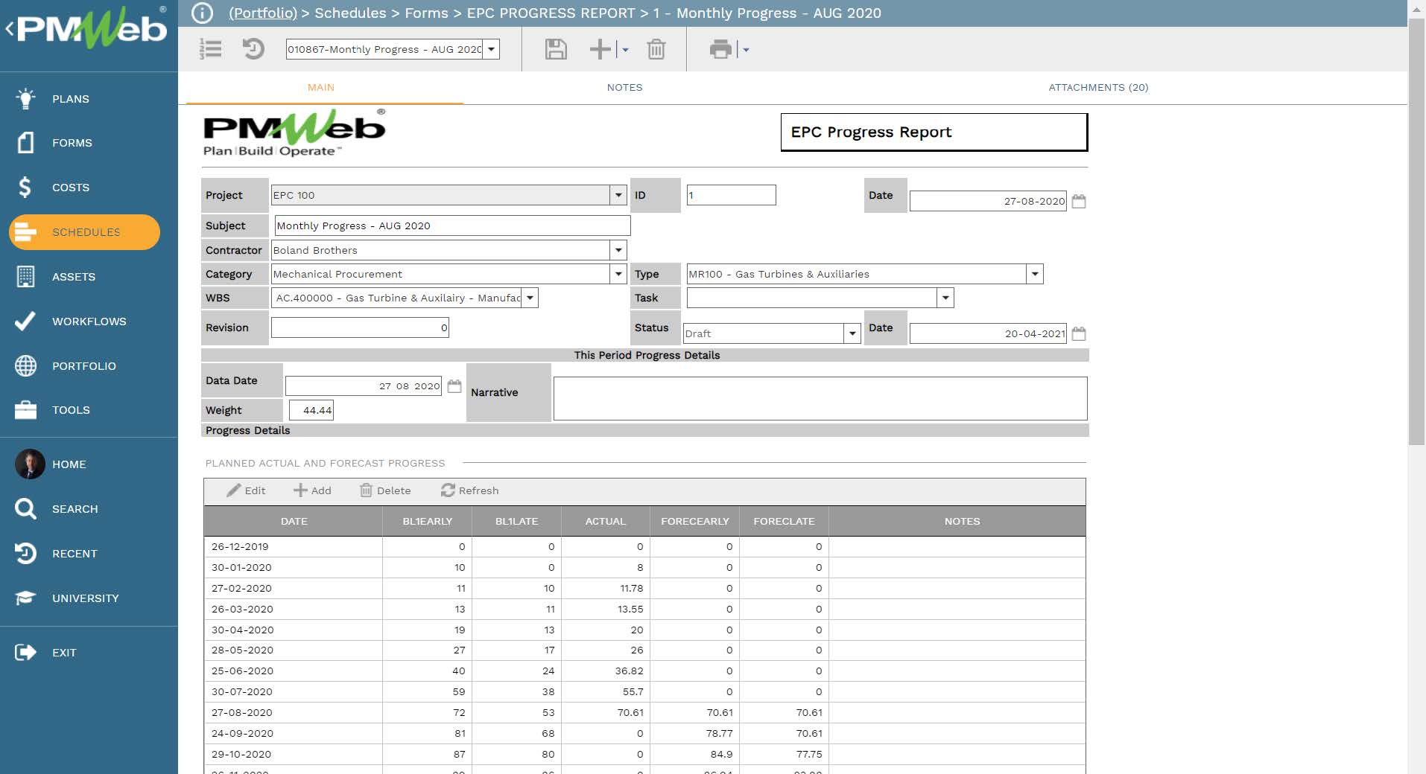Click the history icon in the toolbar
1426x774 pixels.
[253, 49]
